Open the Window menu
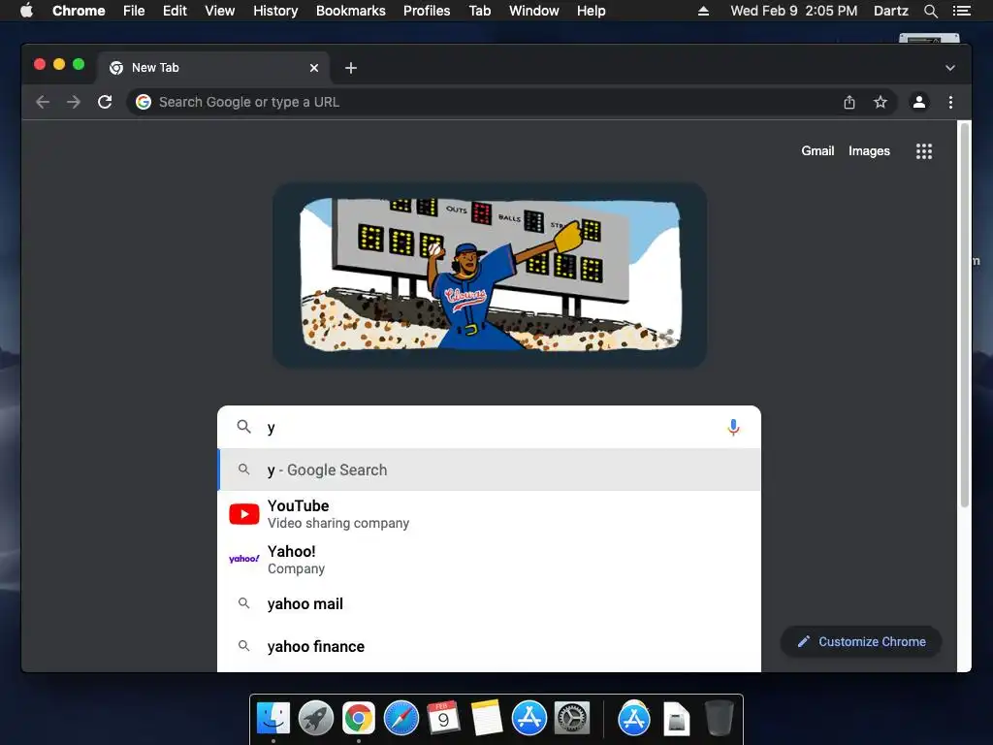993x745 pixels. coord(534,11)
